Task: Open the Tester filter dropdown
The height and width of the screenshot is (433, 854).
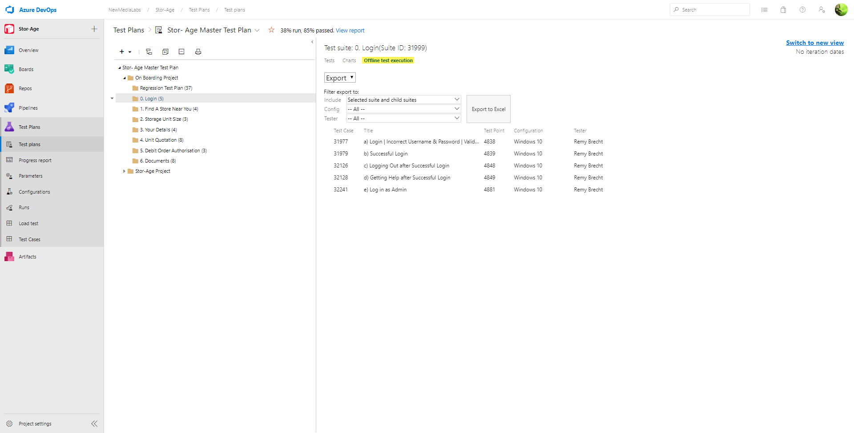Action: (x=403, y=118)
